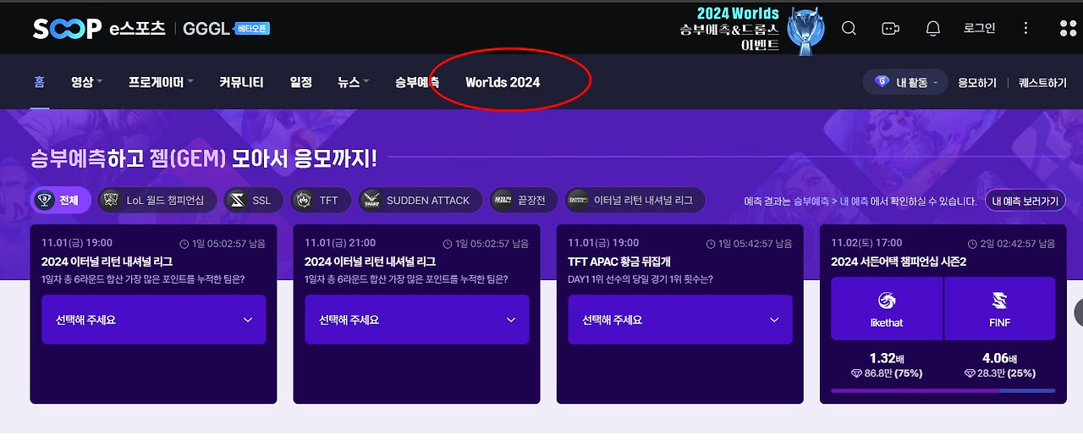1083x447 pixels.
Task: Open the 승부예측 menu item
Action: click(416, 82)
